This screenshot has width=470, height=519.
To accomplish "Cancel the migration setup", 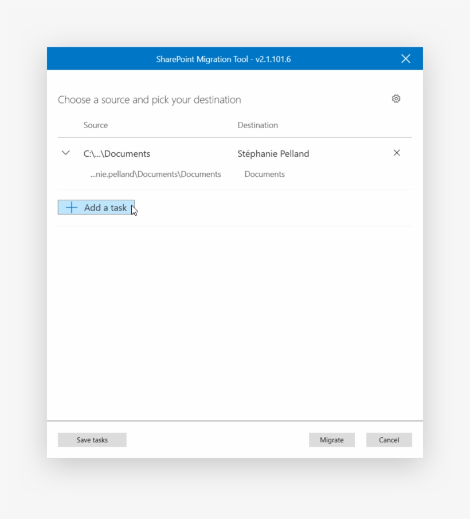I will click(x=389, y=439).
